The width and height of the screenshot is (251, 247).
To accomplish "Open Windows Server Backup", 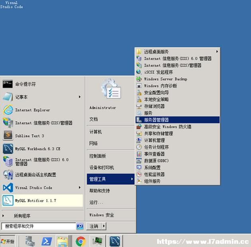I will click(178, 79).
